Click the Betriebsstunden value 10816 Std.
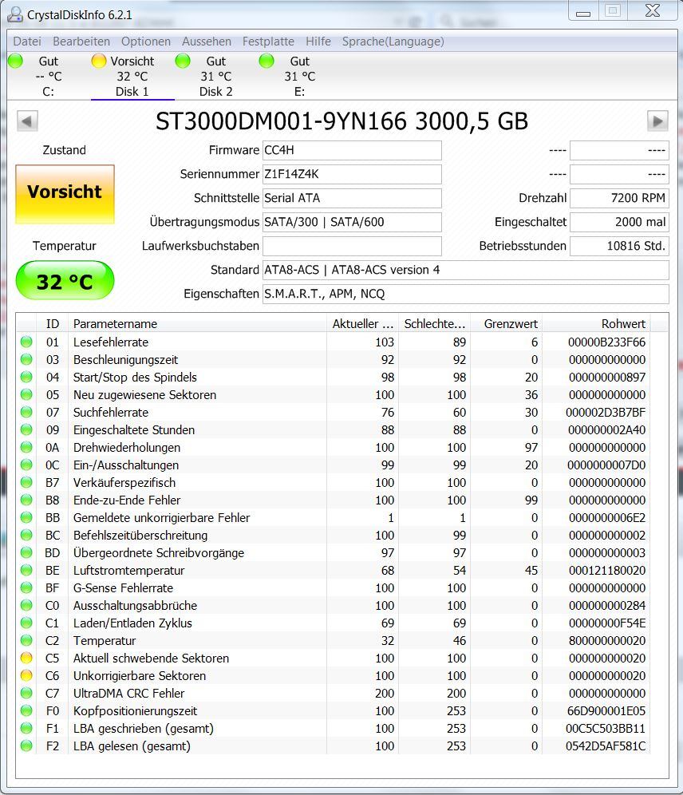The width and height of the screenshot is (683, 795). 619,246
